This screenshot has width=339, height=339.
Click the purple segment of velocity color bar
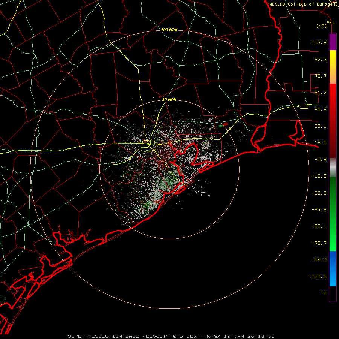click(333, 42)
